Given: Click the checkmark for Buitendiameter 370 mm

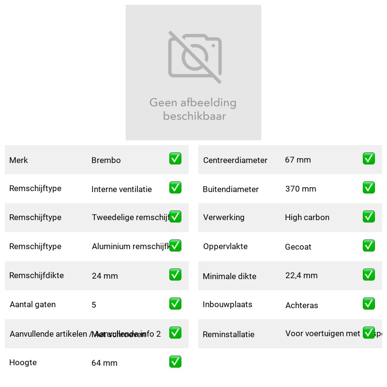Looking at the screenshot, I should click(x=369, y=188).
